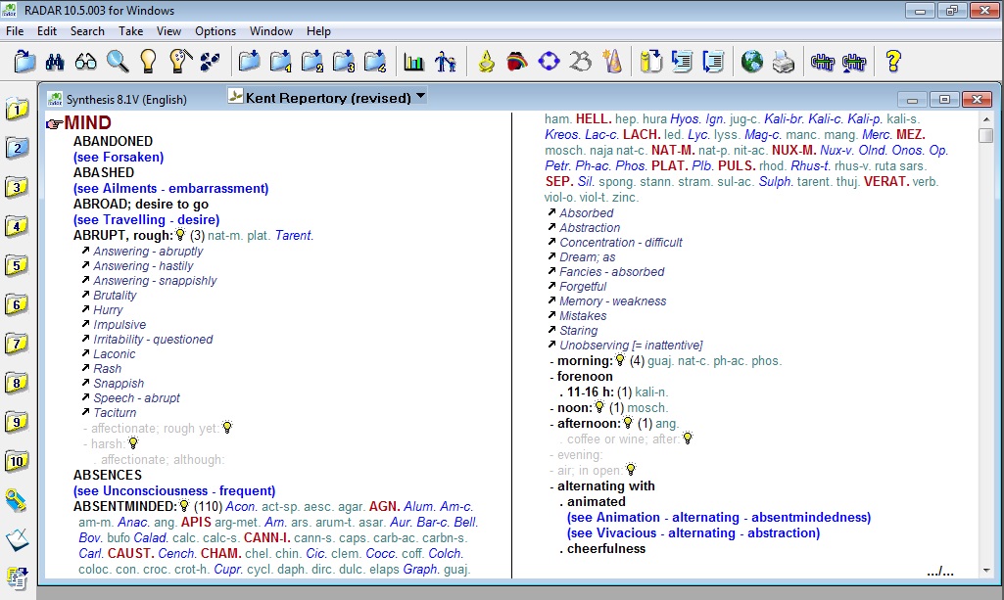Click the magnifying glass find icon

(118, 62)
